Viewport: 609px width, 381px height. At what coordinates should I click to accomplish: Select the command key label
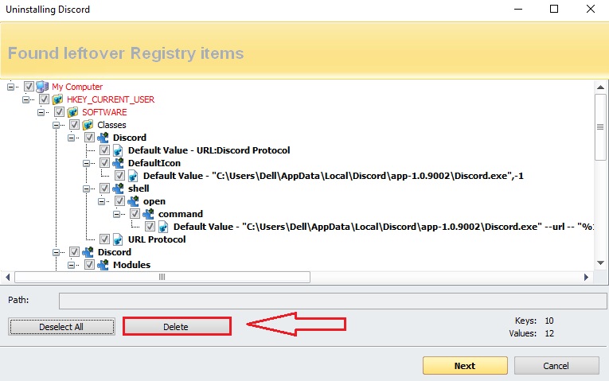coord(181,214)
